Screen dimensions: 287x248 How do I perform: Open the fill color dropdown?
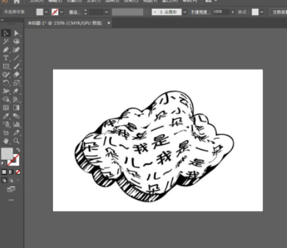tap(47, 12)
